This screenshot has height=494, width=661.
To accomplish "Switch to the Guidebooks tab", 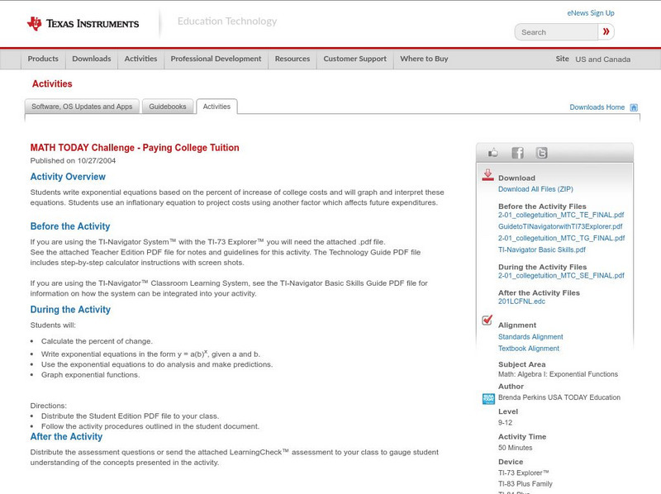I will [x=168, y=107].
